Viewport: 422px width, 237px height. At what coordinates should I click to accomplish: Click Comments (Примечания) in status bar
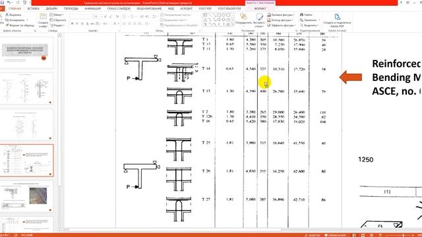(335, 235)
